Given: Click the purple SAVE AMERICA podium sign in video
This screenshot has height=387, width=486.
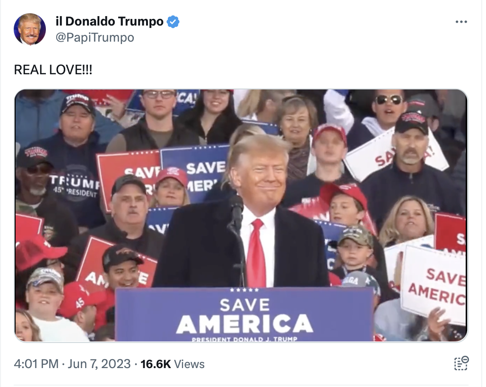Looking at the screenshot, I should click(244, 315).
